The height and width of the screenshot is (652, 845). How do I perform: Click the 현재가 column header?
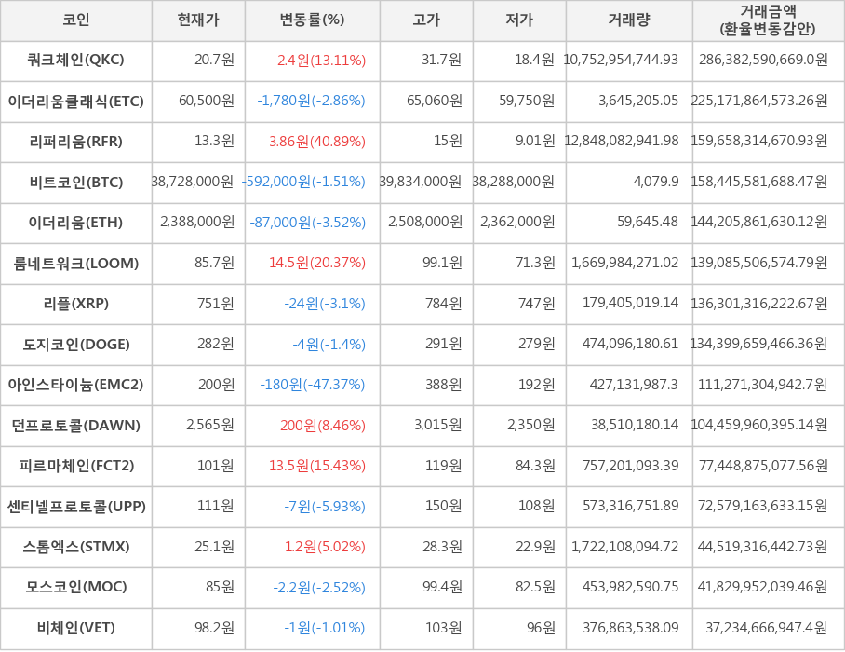tap(198, 20)
